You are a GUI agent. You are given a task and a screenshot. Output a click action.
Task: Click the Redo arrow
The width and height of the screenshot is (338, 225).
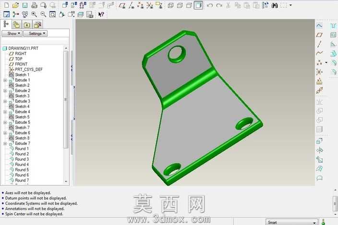pyautogui.click(x=219, y=5)
